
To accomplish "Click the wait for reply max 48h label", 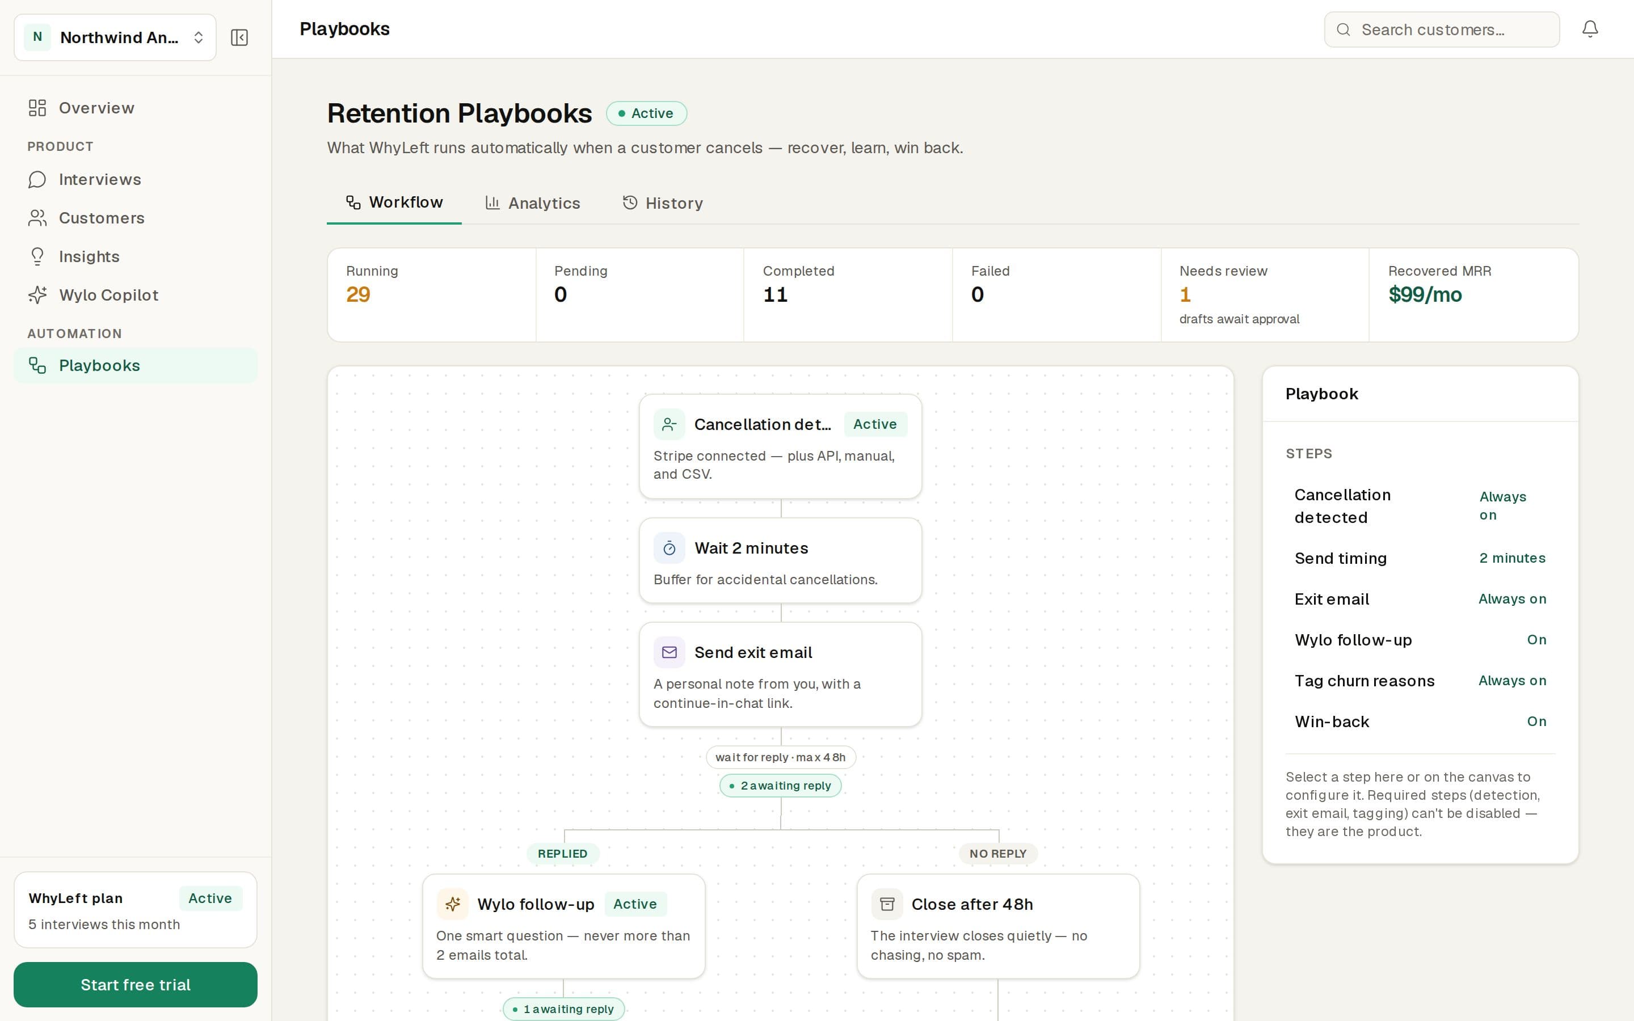I will click(x=781, y=757).
